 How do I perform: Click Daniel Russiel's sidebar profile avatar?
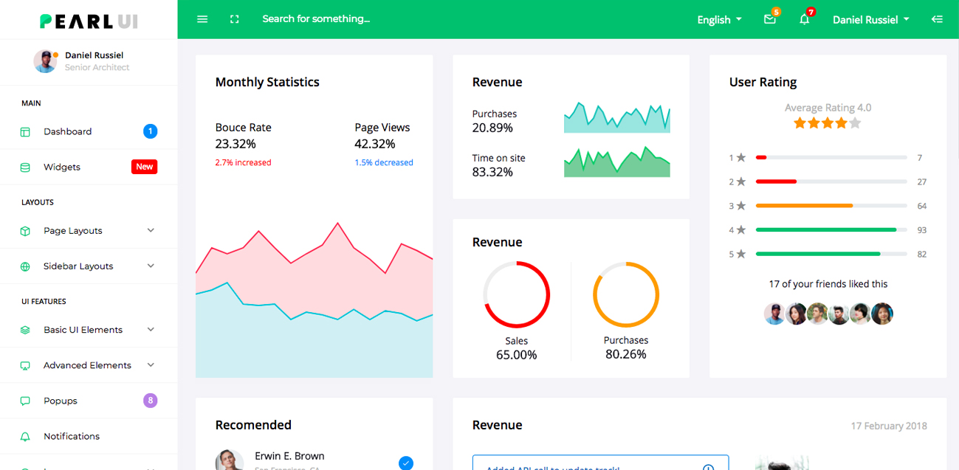(45, 61)
